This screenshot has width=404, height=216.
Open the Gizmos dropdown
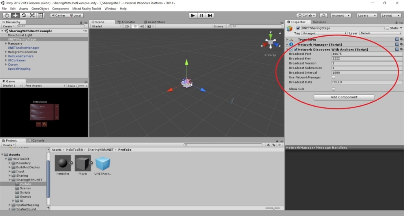click(219, 26)
